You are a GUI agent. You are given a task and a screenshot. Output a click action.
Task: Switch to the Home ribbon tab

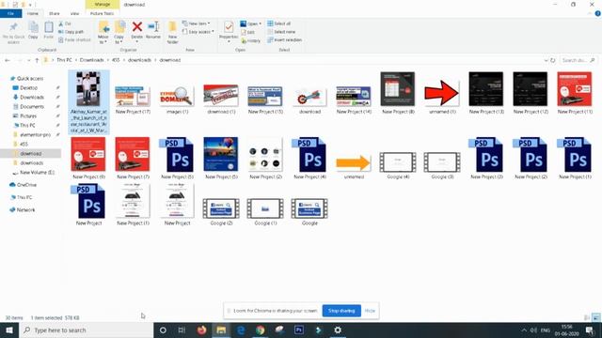tap(33, 13)
